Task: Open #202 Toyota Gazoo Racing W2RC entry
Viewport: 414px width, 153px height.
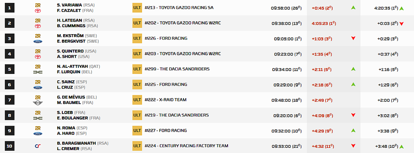Action: (x=182, y=23)
